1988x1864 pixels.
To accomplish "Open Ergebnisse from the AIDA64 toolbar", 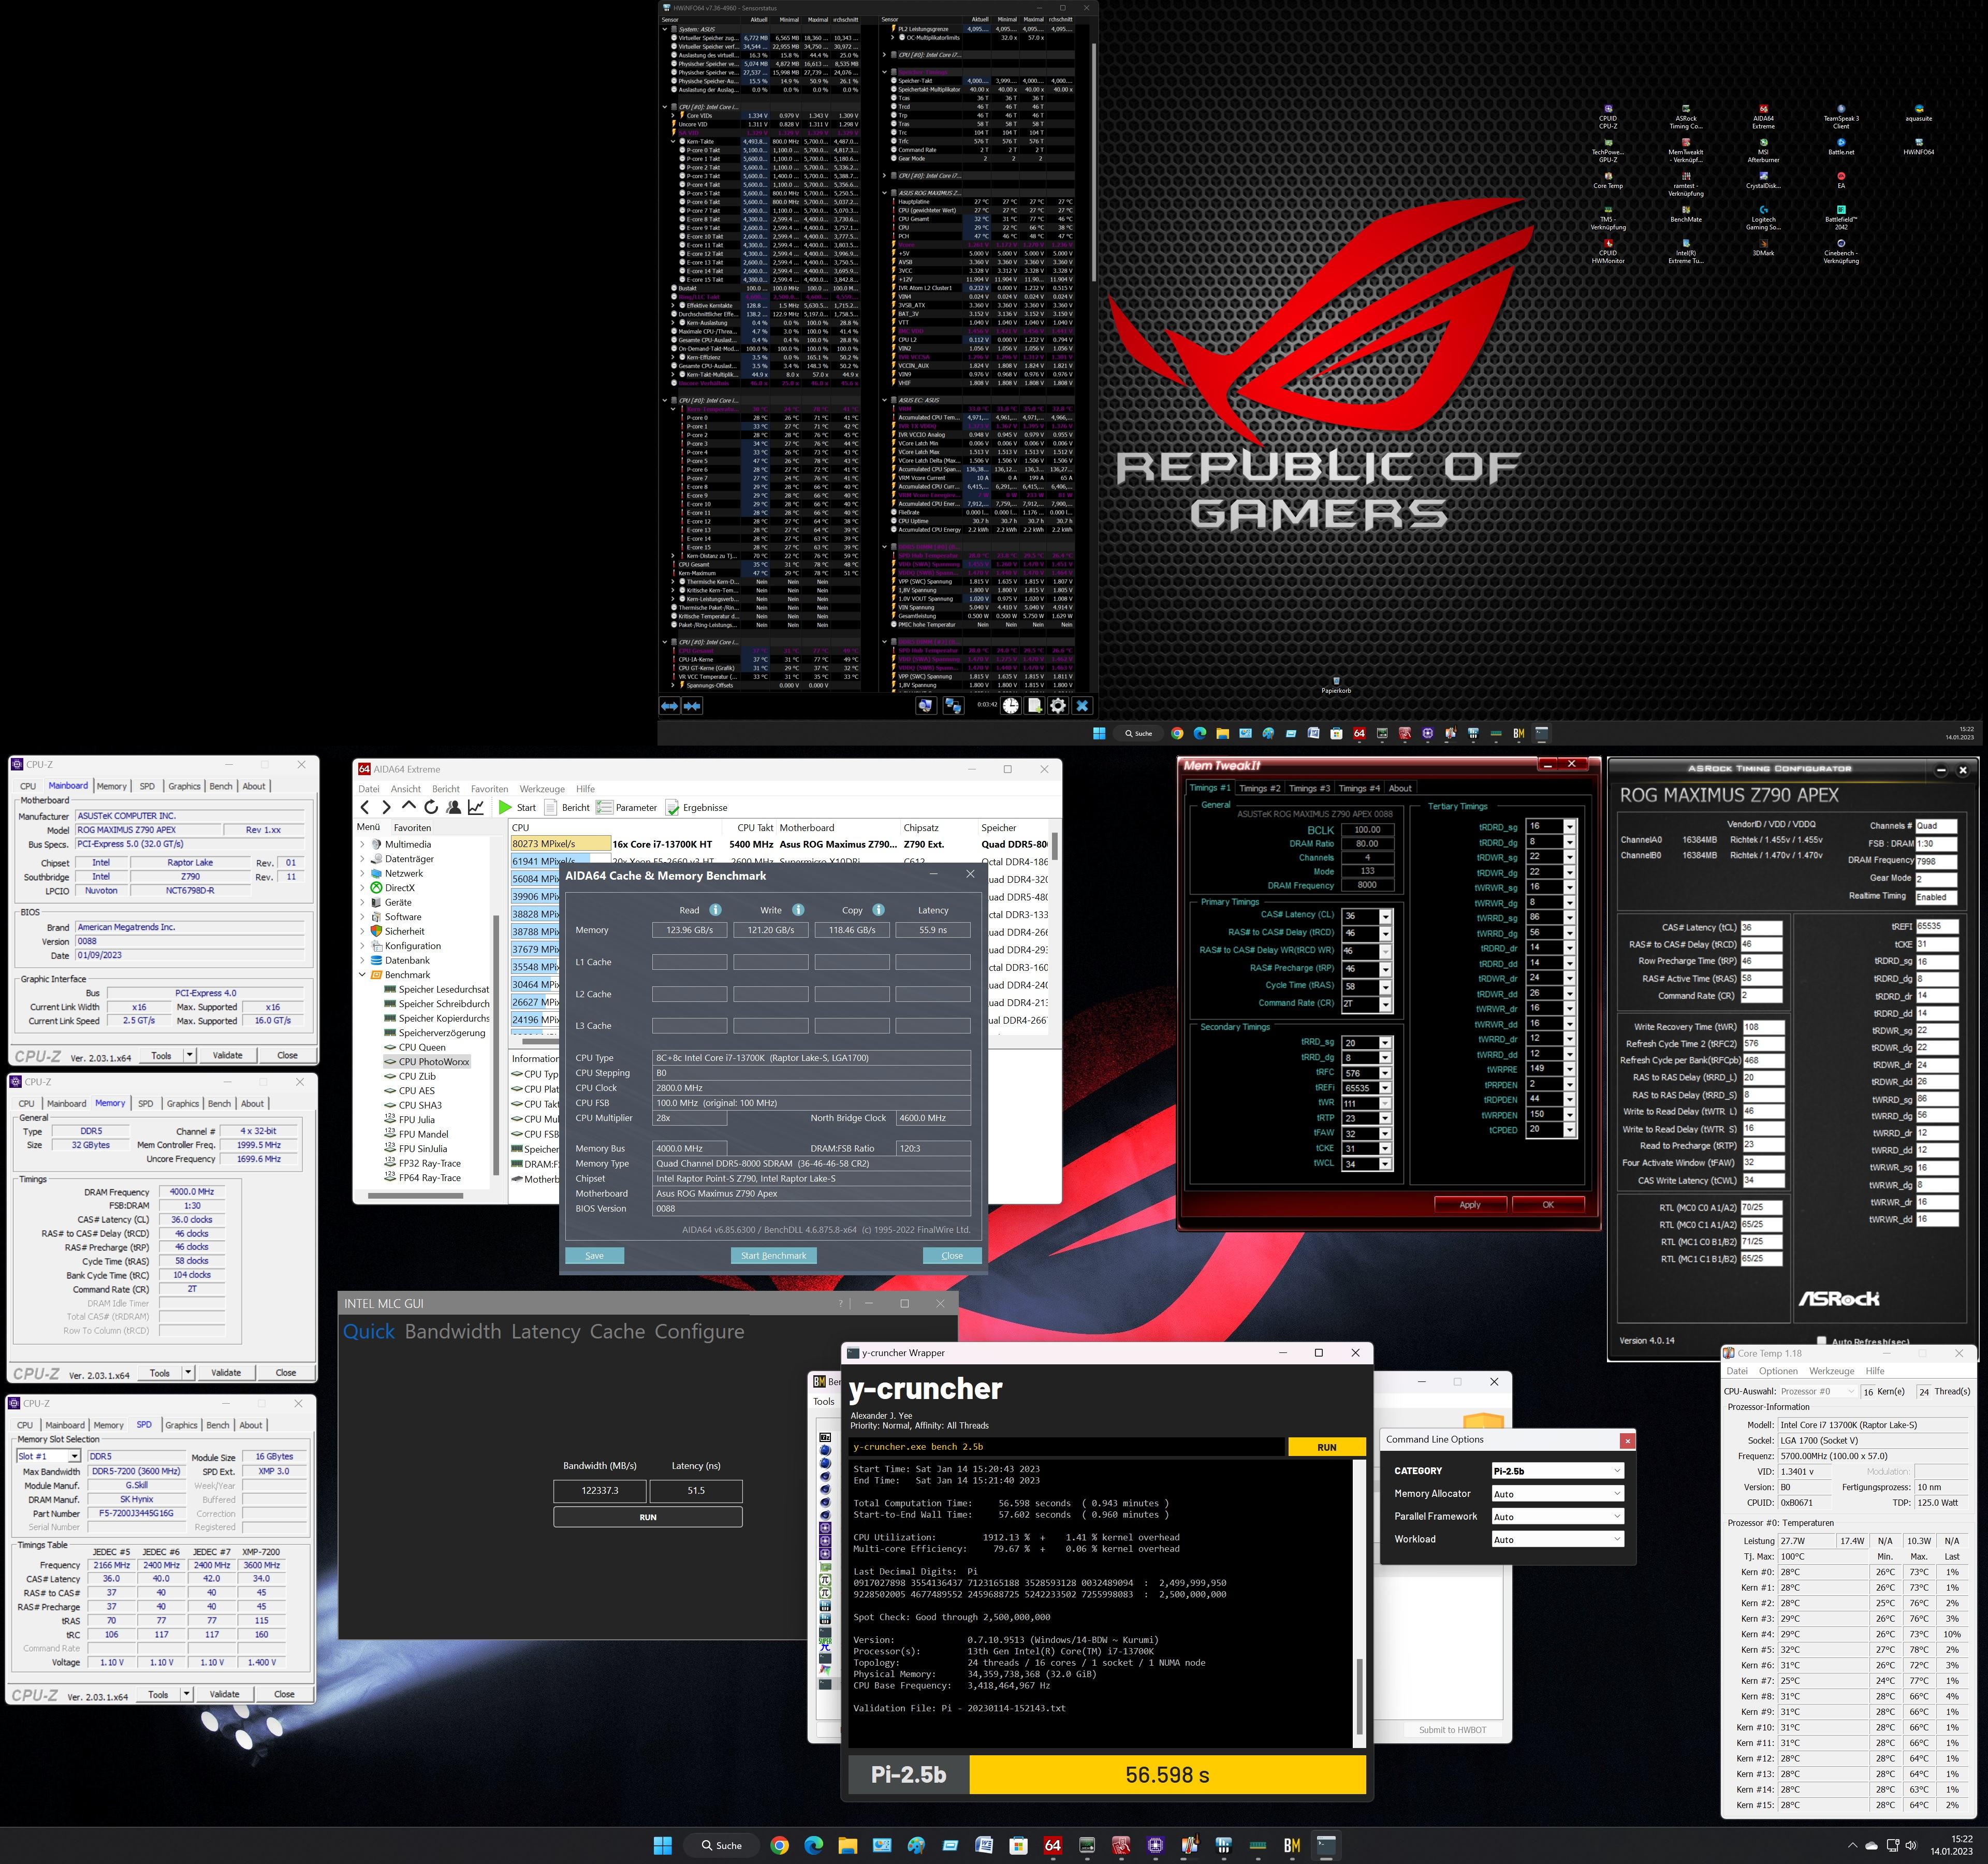I will (696, 807).
